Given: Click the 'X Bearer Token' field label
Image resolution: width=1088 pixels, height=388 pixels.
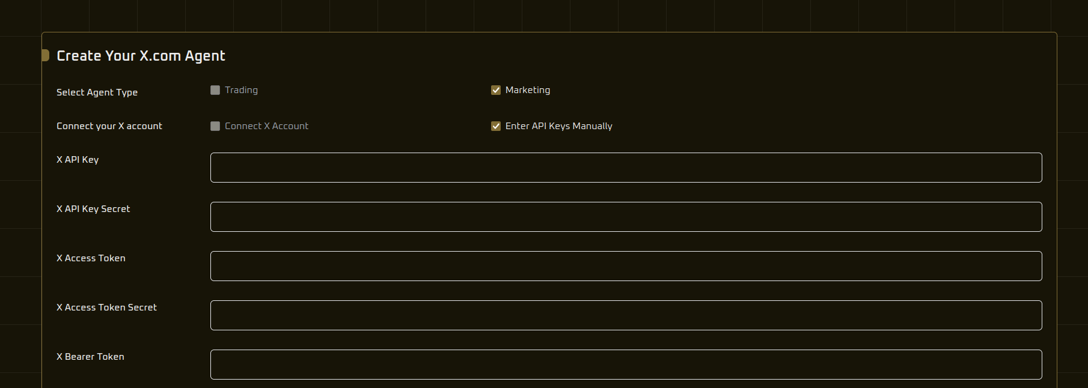Looking at the screenshot, I should click(90, 356).
